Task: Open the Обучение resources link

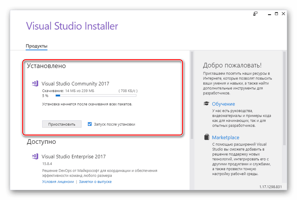Action: coord(223,104)
